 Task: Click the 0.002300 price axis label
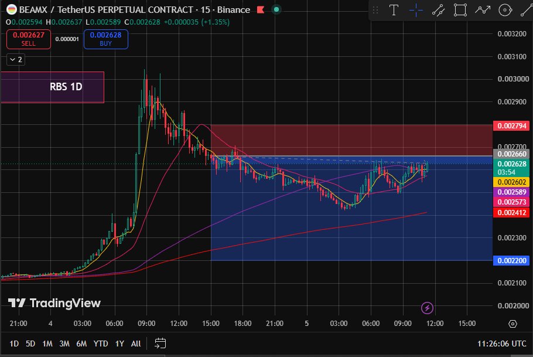[513, 237]
